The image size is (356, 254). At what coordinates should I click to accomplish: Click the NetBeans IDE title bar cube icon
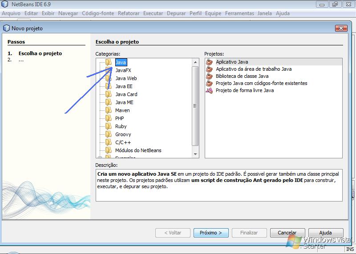(x=5, y=4)
